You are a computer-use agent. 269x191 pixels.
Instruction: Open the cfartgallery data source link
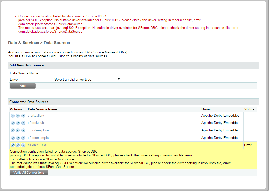[36, 116]
